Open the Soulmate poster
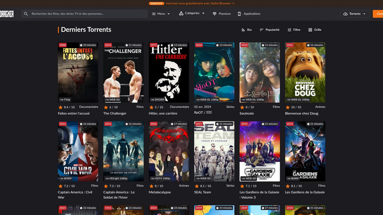The width and height of the screenshot is (383, 215). 260,73
